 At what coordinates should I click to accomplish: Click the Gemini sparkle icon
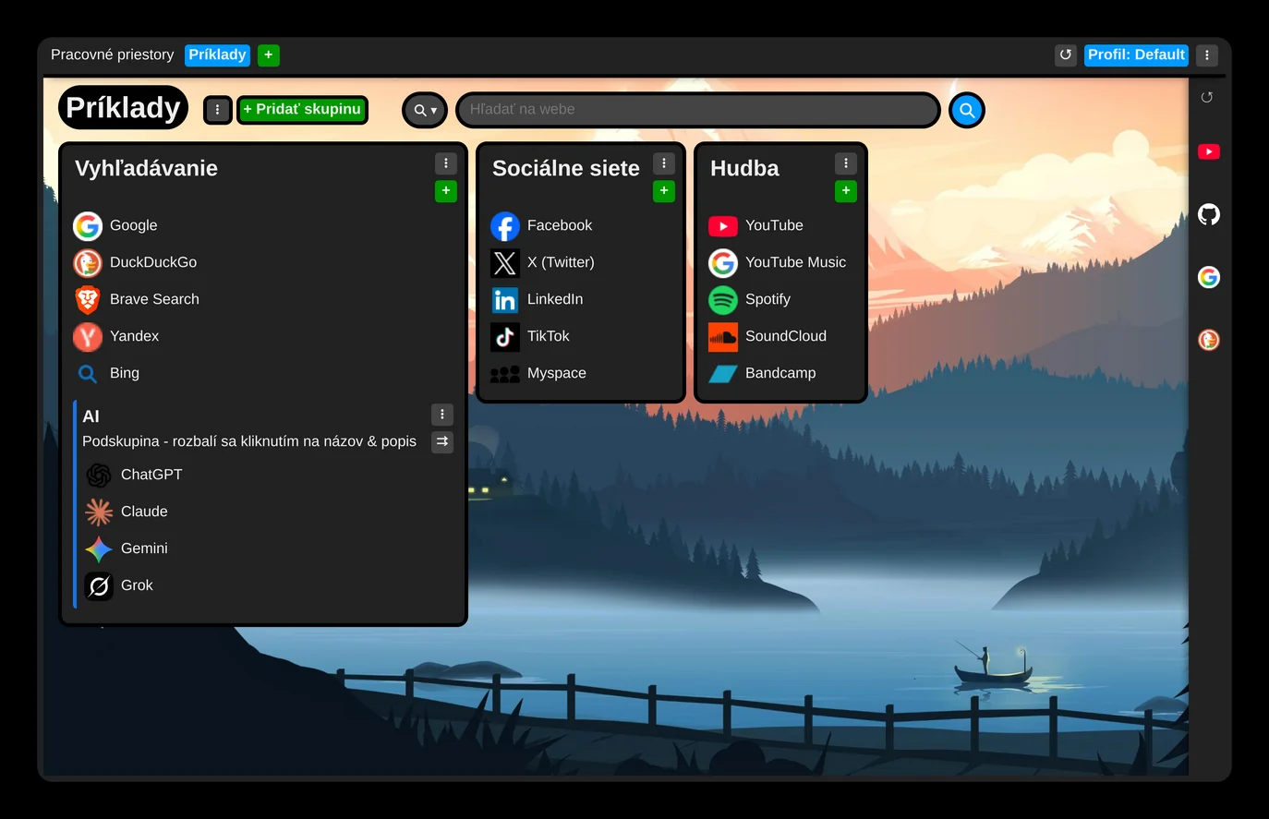99,549
